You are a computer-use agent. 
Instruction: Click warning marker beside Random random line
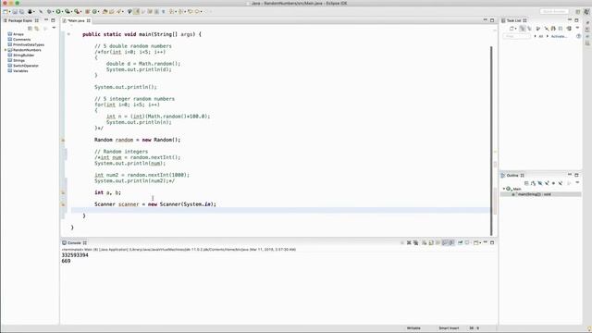(64, 140)
